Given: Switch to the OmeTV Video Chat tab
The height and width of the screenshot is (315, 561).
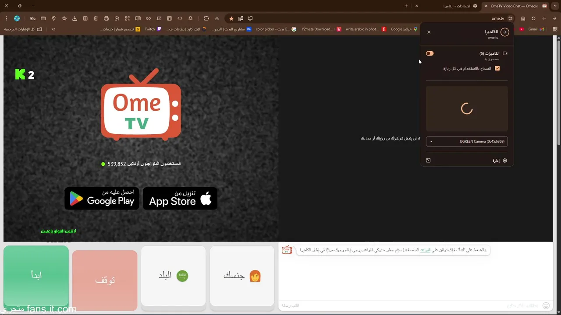Looking at the screenshot, I should point(515,6).
